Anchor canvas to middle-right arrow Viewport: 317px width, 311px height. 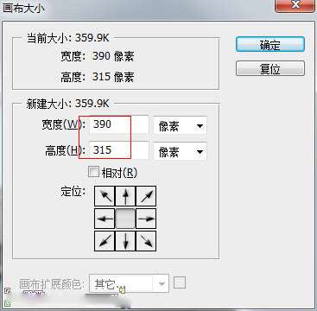coord(146,219)
